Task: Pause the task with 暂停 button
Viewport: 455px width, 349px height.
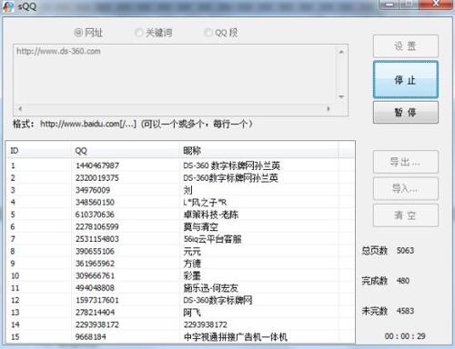Action: click(406, 113)
